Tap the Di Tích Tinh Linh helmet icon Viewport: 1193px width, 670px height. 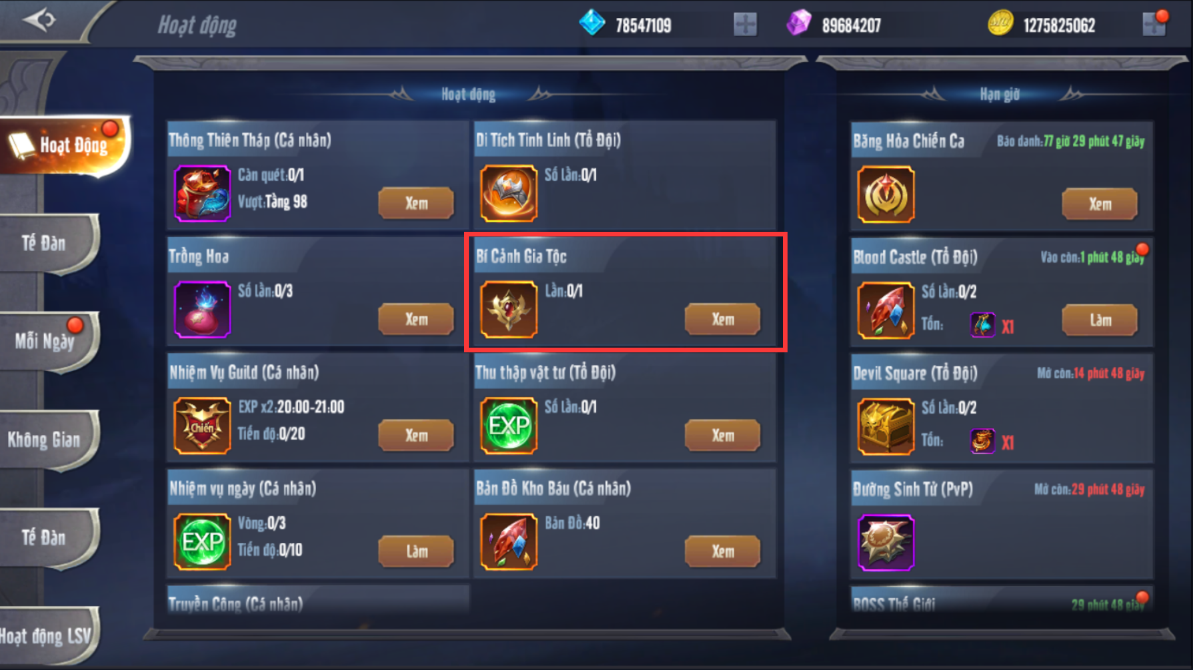pyautogui.click(x=509, y=193)
